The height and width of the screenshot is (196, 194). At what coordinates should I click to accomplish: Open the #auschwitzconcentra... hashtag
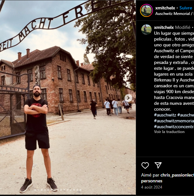[x=174, y=127]
